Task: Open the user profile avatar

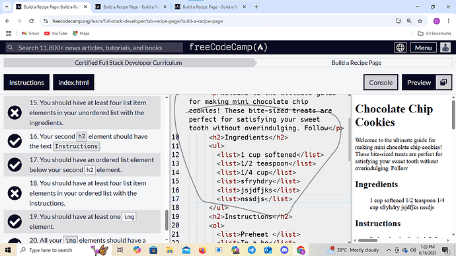Action: pos(445,48)
